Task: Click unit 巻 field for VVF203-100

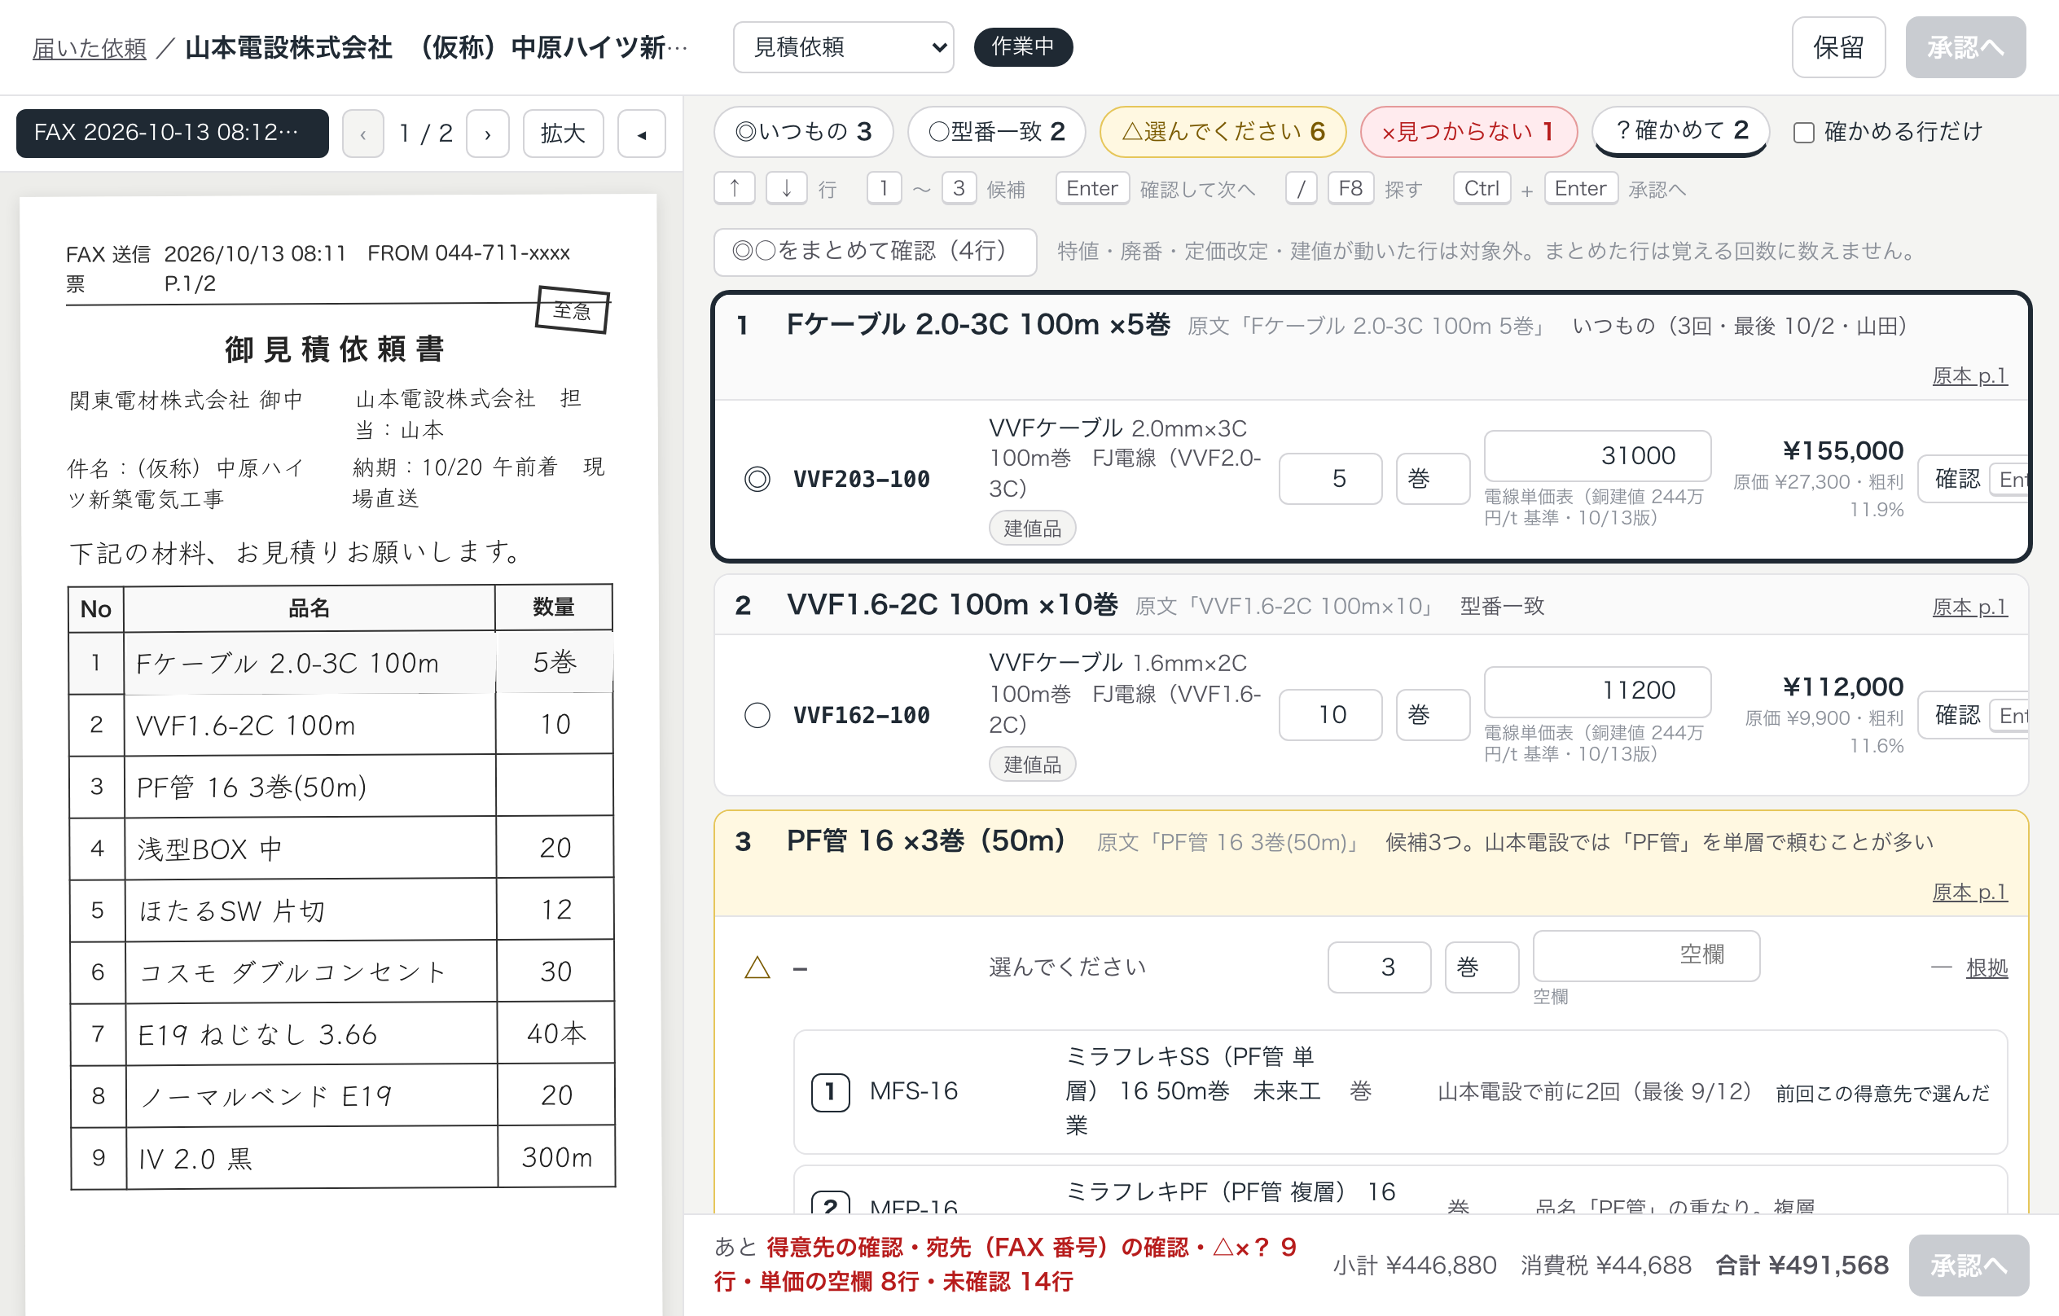Action: point(1433,479)
